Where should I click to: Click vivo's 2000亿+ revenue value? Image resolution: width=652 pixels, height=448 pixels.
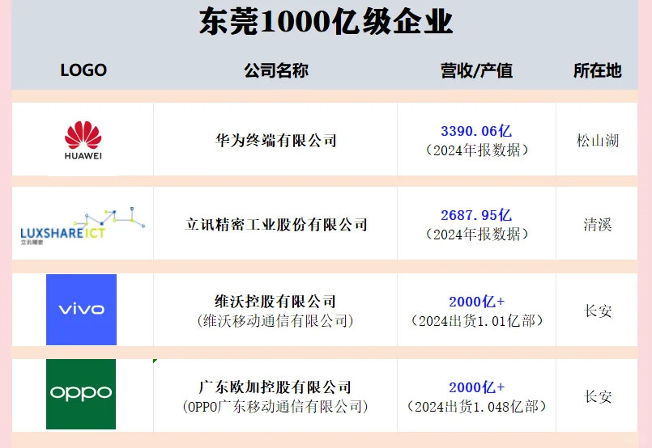[x=476, y=302]
